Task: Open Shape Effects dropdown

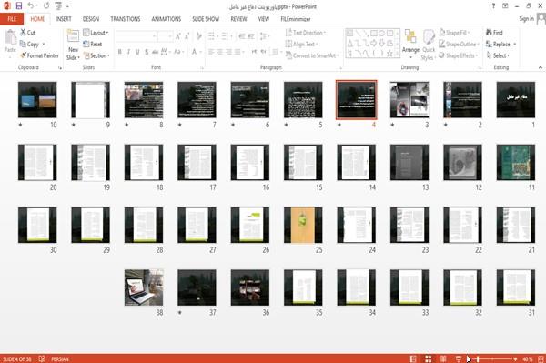Action: coord(458,55)
